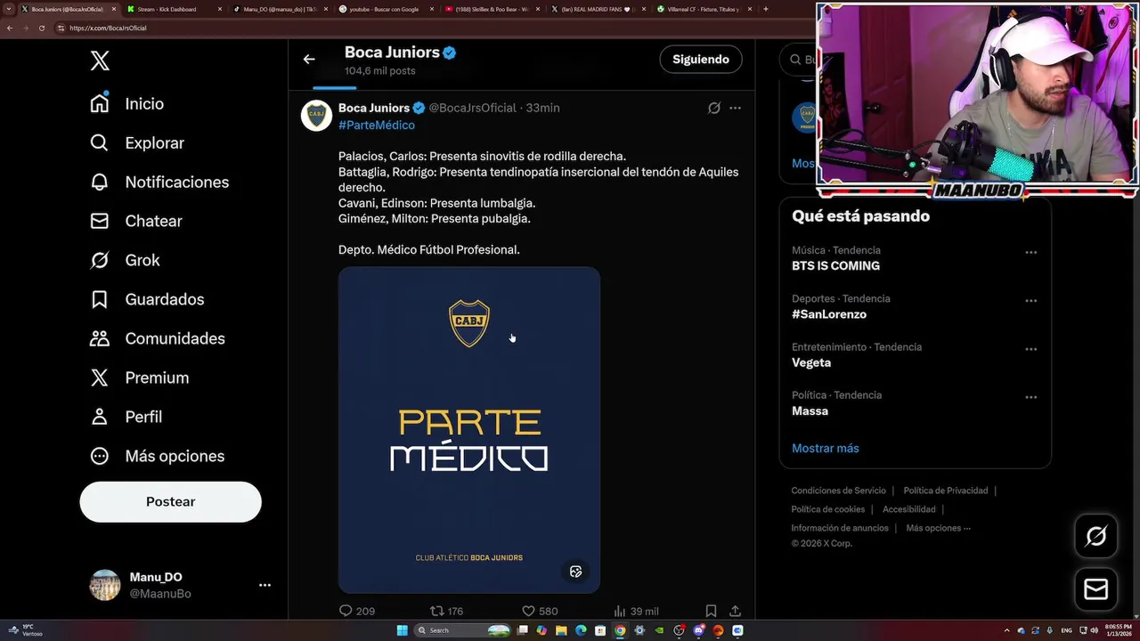
Task: Reply to the Parte Médico tweet
Action: [356, 611]
